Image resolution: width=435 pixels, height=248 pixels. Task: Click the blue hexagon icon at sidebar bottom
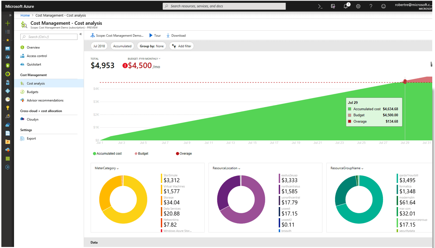8,167
